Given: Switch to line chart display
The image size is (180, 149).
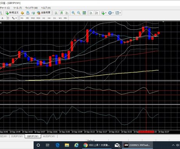Looking at the screenshot, I should click(x=67, y=13).
